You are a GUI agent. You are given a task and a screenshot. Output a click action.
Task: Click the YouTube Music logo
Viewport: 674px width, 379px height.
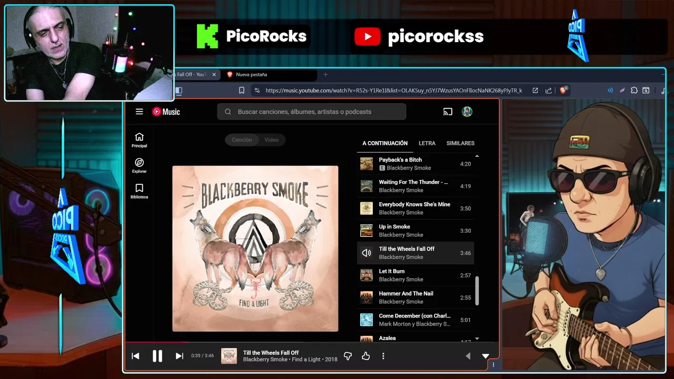point(166,112)
